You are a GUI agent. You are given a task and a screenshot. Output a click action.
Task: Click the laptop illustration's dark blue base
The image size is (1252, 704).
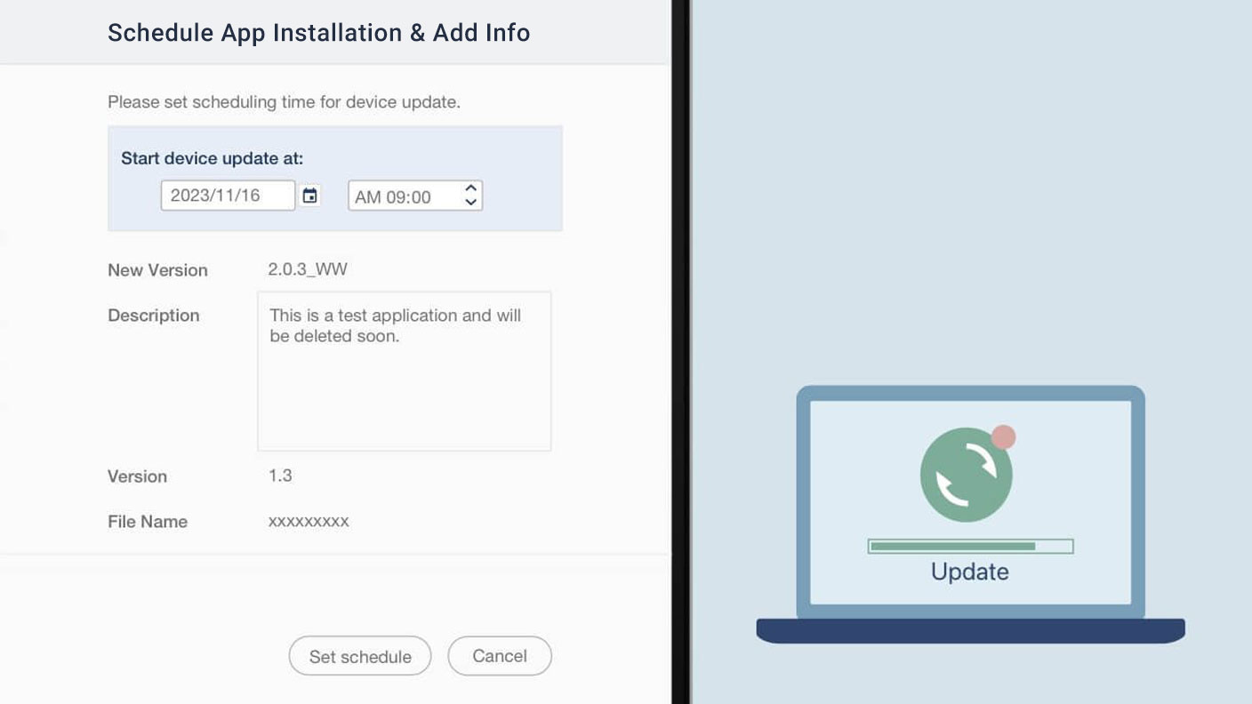pyautogui.click(x=970, y=630)
